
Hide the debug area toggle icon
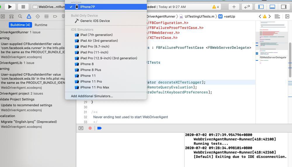click(81, 128)
